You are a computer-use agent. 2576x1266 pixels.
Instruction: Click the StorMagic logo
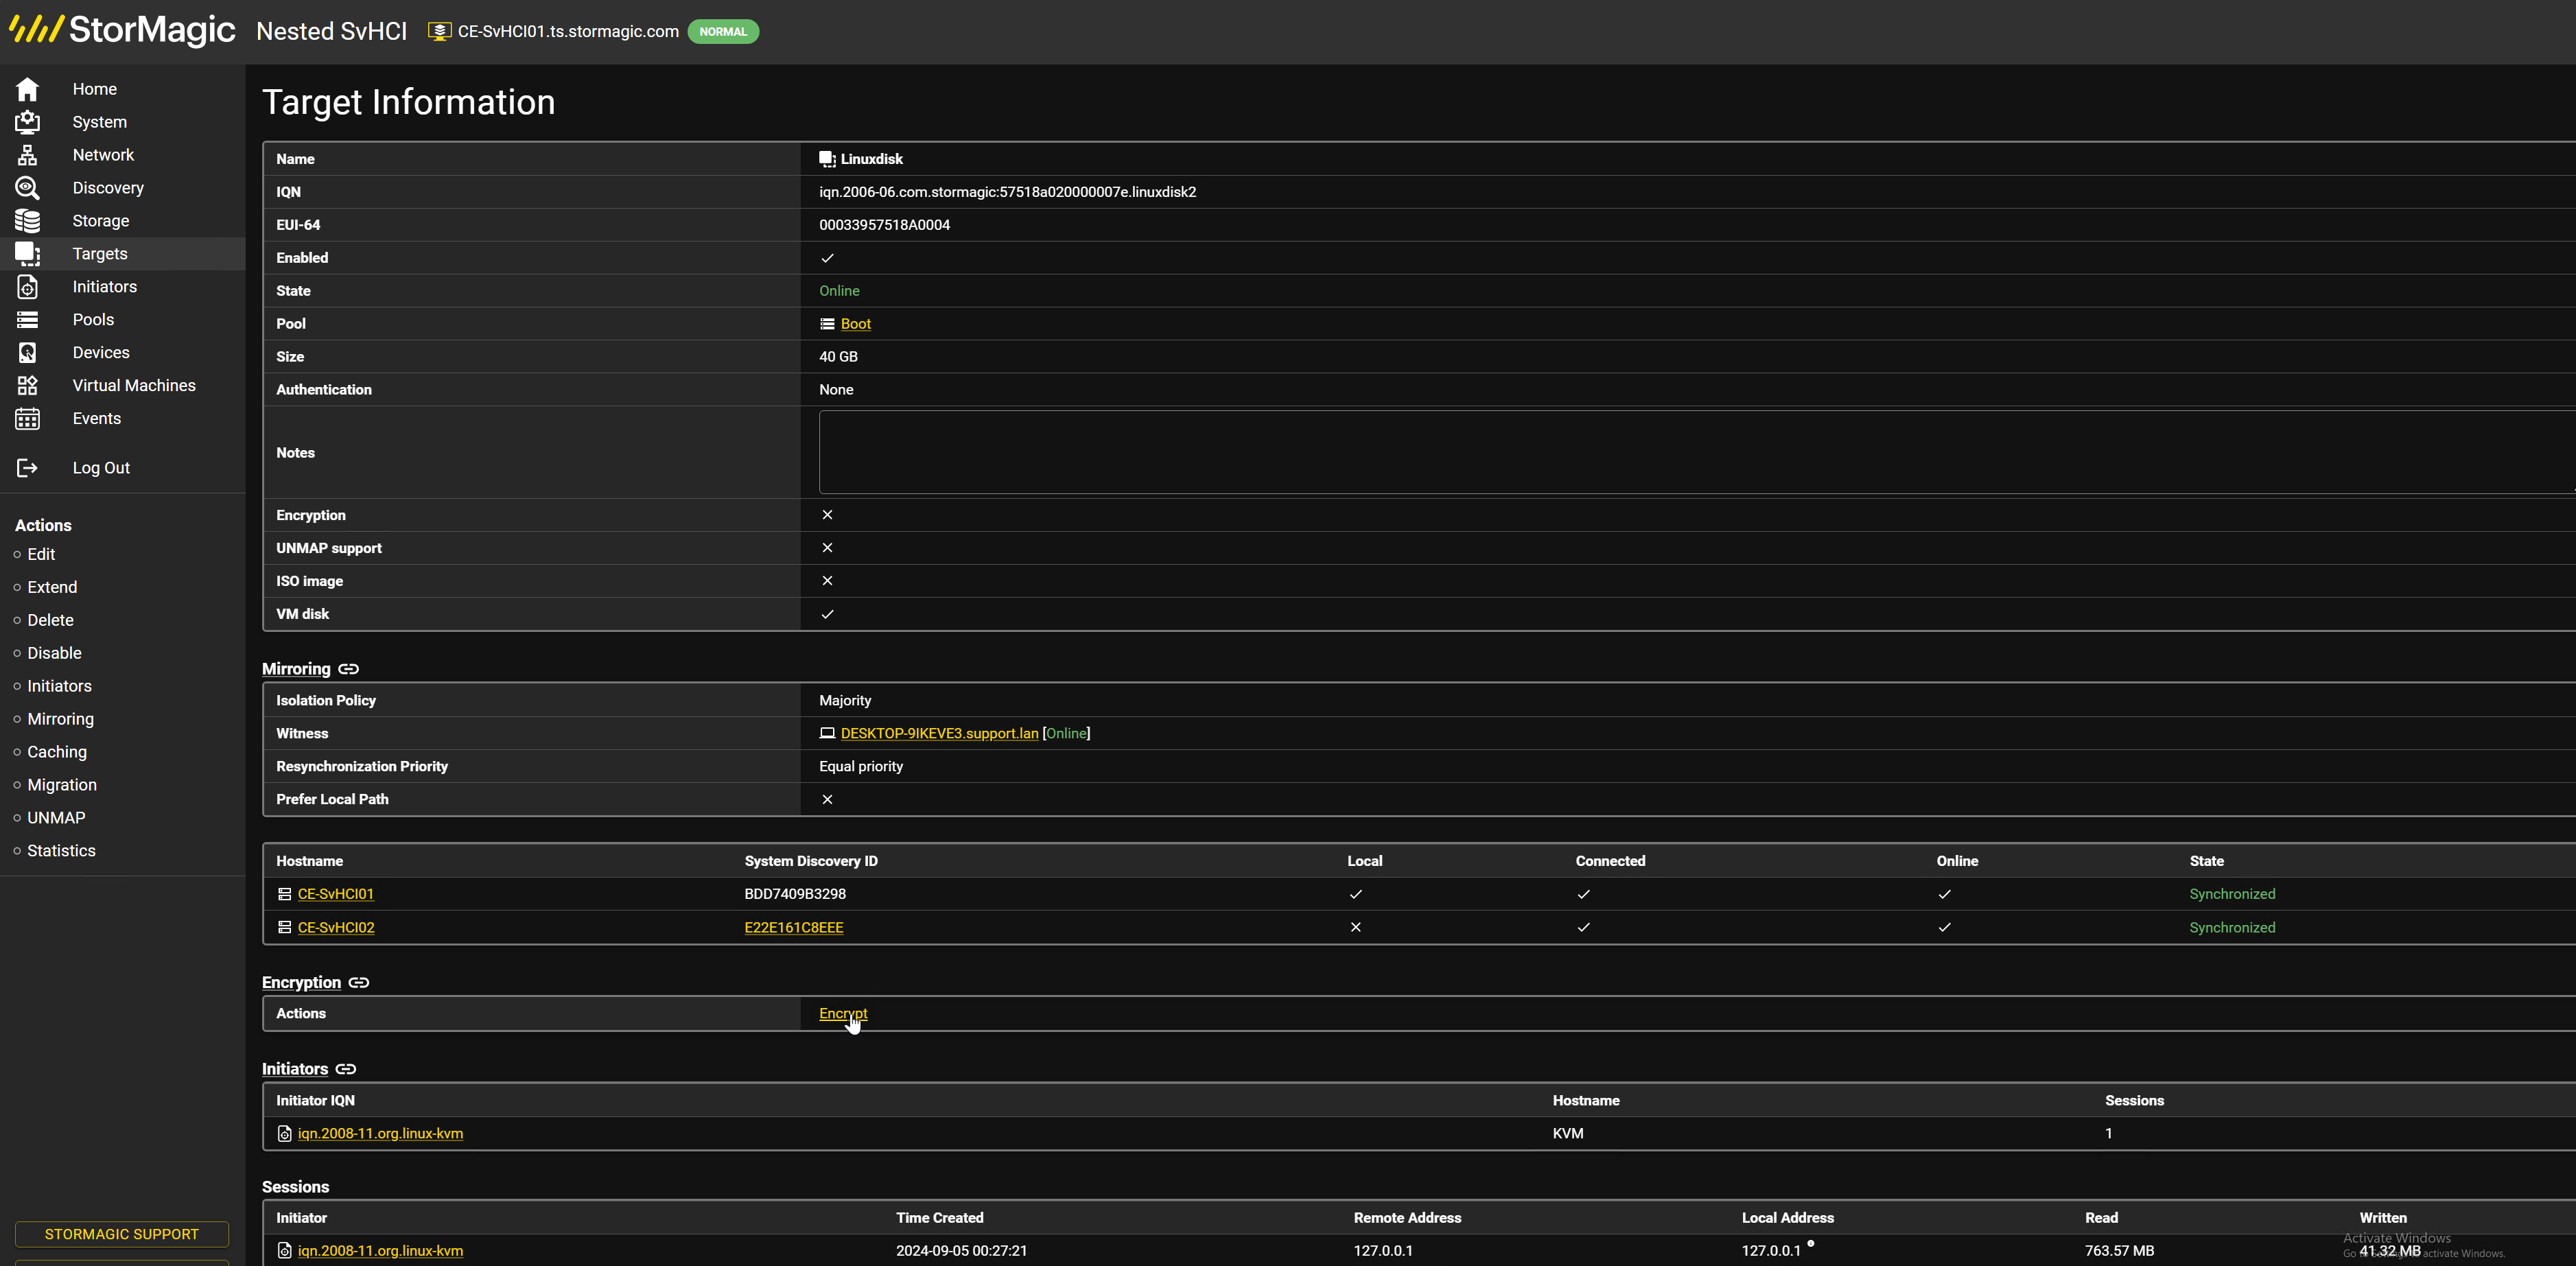click(122, 30)
